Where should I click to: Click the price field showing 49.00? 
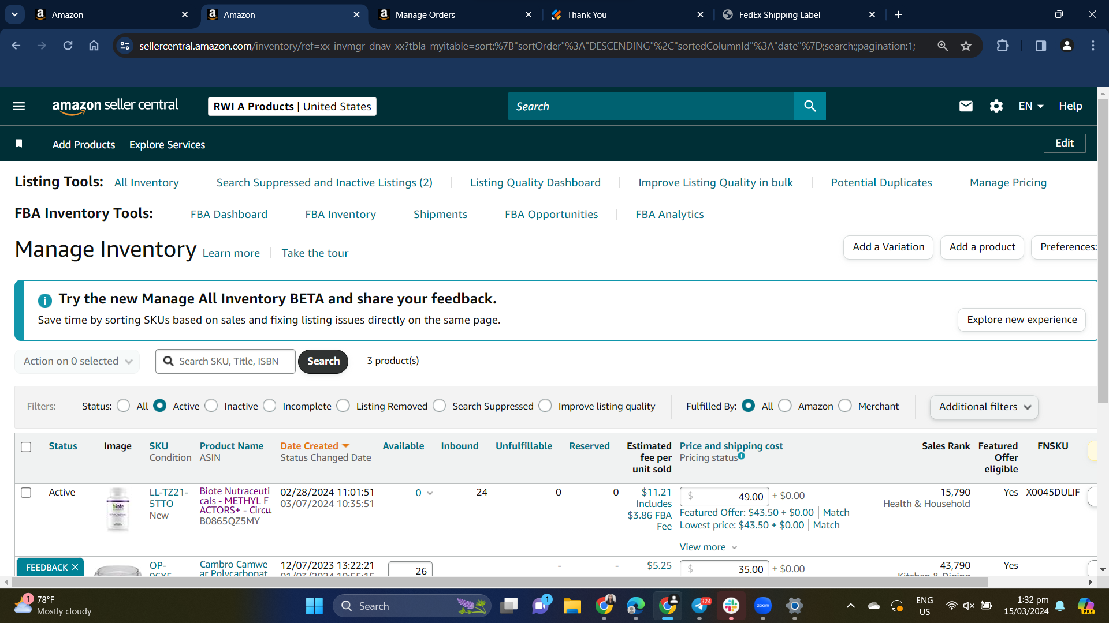point(724,496)
